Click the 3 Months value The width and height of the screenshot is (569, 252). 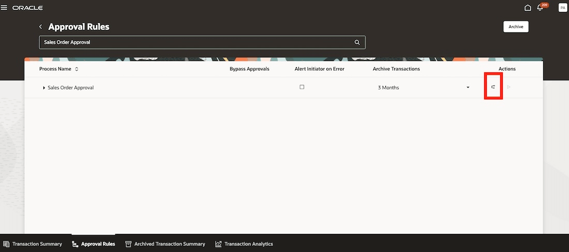pyautogui.click(x=388, y=87)
